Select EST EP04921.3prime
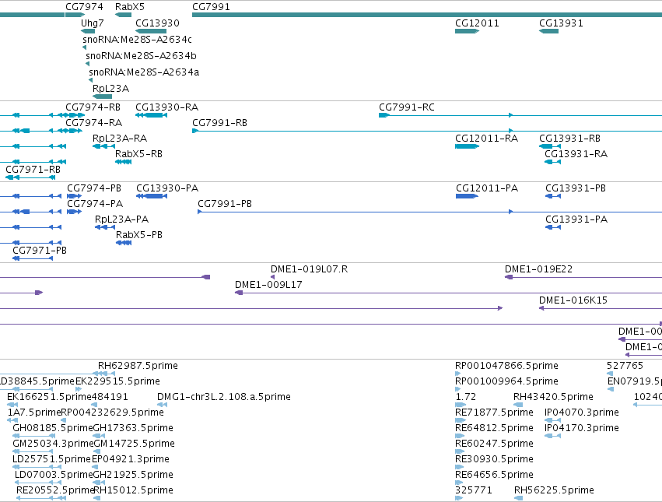 (x=131, y=459)
